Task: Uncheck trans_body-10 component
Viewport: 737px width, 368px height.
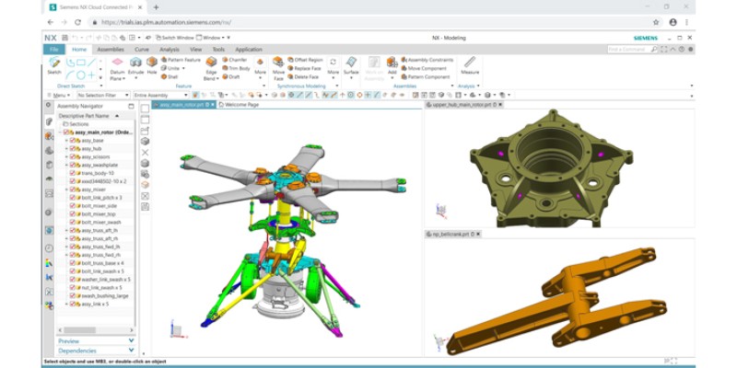Action: (x=73, y=173)
